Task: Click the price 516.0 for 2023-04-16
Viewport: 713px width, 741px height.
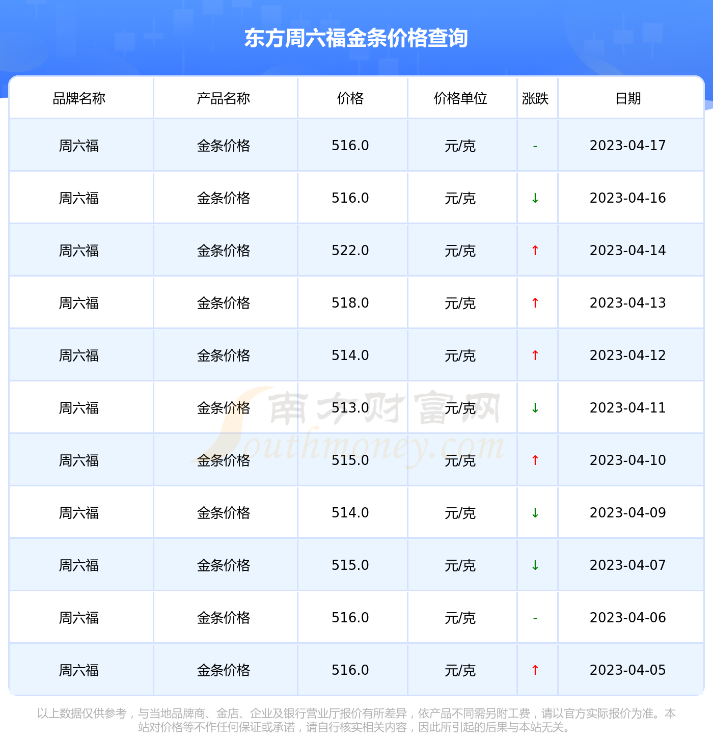Action: tap(350, 198)
